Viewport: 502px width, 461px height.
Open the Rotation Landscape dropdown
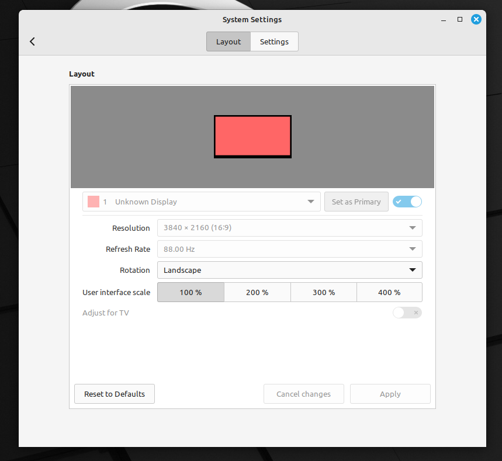pos(290,270)
